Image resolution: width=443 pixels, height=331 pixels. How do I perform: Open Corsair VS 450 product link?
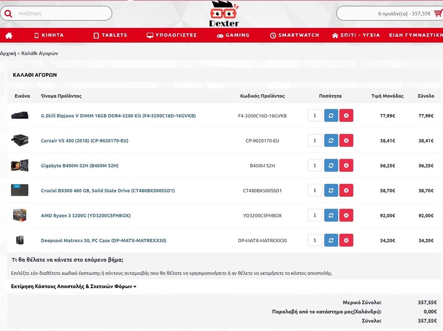tap(84, 141)
